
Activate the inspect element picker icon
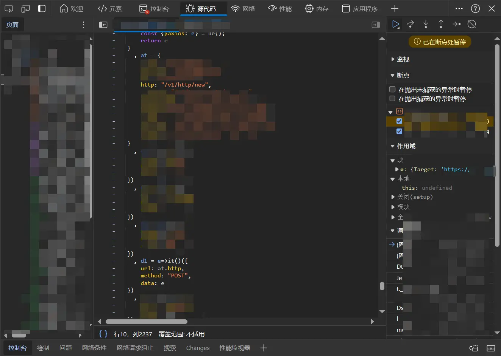(9, 9)
